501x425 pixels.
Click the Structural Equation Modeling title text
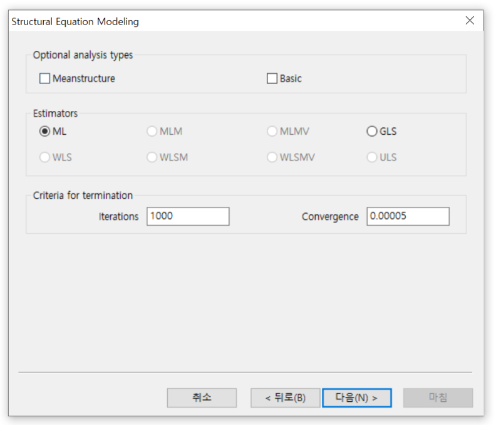75,21
